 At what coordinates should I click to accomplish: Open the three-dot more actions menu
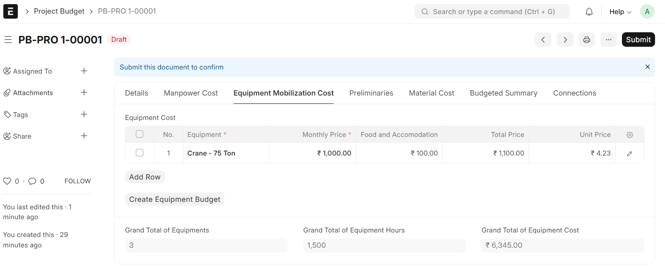[x=608, y=40]
